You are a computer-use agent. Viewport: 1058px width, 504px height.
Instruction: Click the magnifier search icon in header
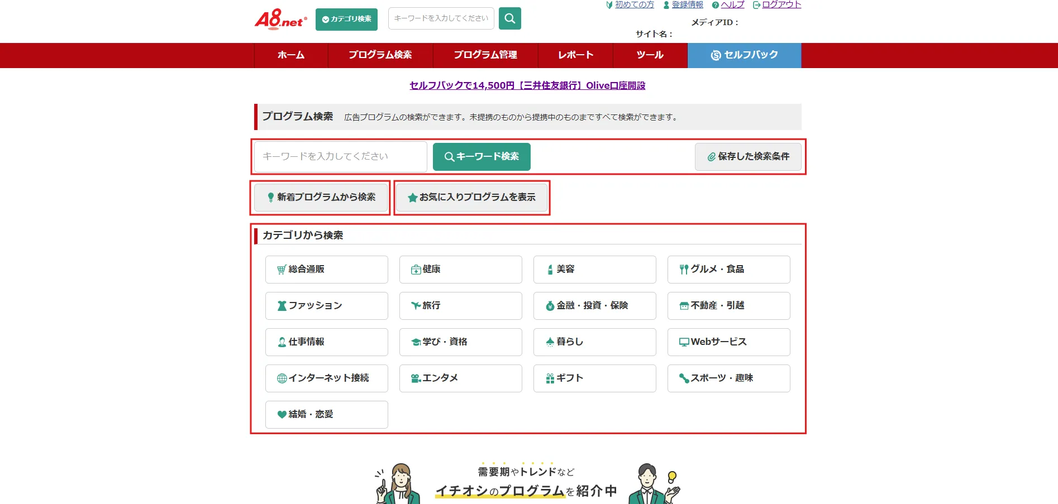point(510,18)
